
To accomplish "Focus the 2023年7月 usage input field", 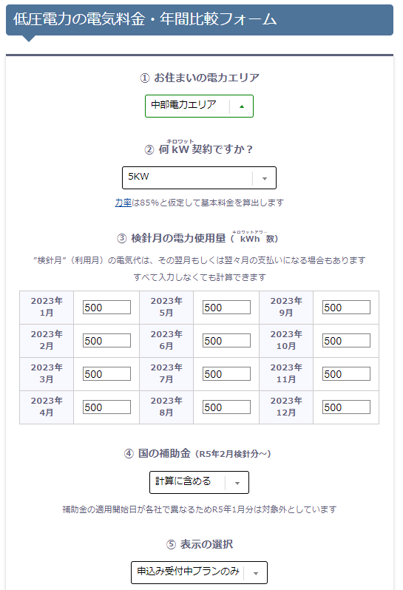I will (x=226, y=374).
